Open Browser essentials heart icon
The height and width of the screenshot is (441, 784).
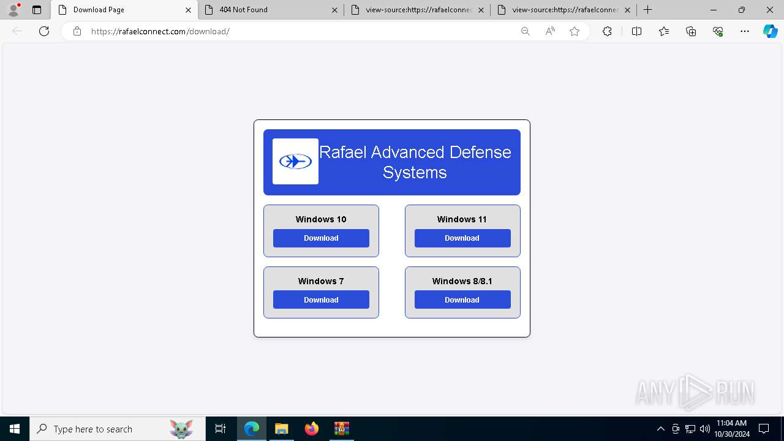click(718, 31)
